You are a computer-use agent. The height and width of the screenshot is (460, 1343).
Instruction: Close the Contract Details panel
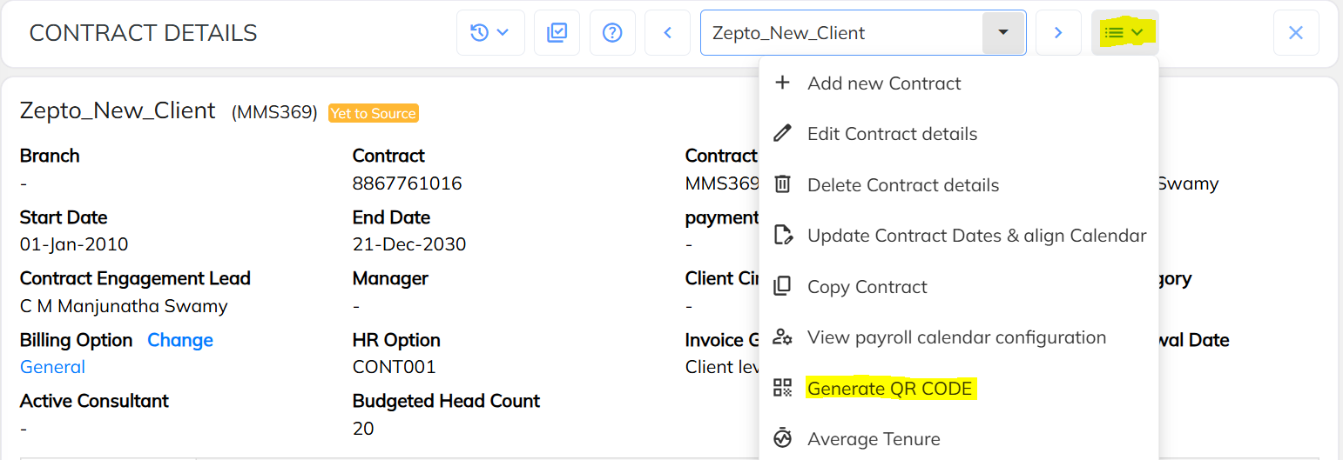(1296, 33)
